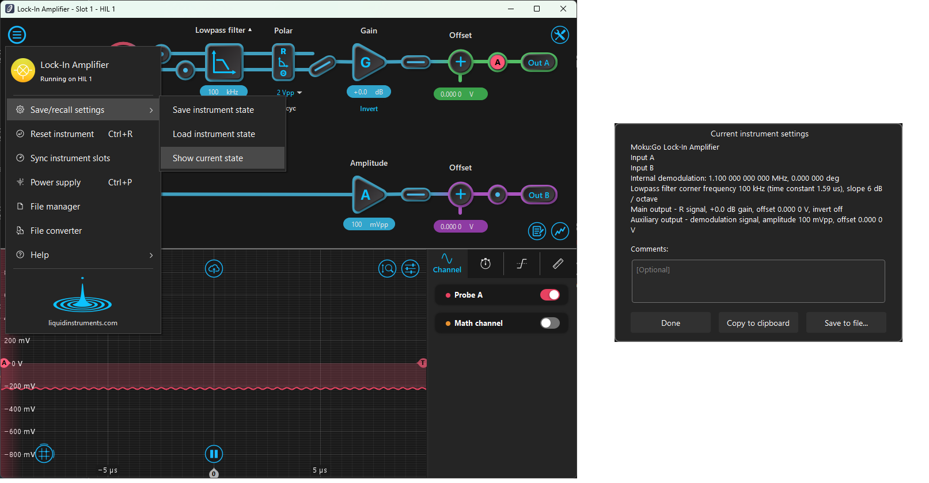Click Copy to clipboard button
The image size is (929, 483).
tap(758, 323)
